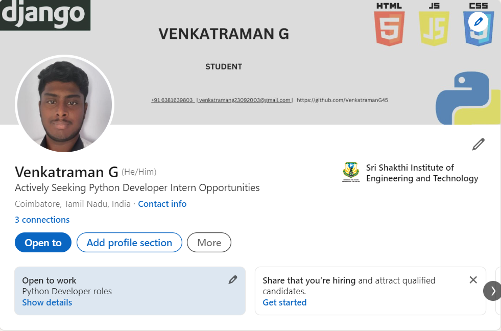Click Get started for hiring
The width and height of the screenshot is (501, 331).
(x=284, y=302)
